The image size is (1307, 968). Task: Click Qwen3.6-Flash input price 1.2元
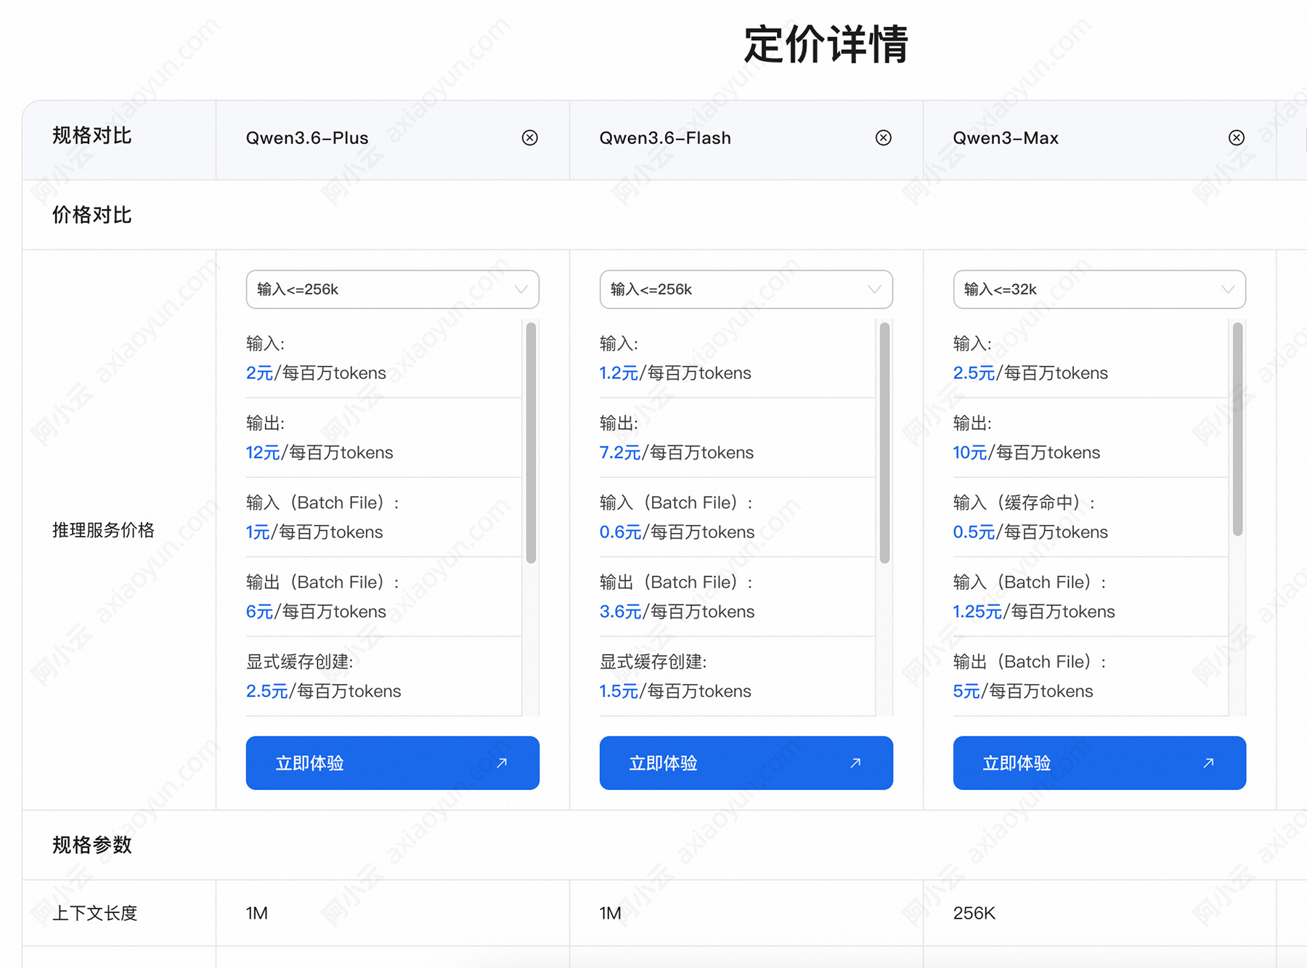click(x=619, y=373)
